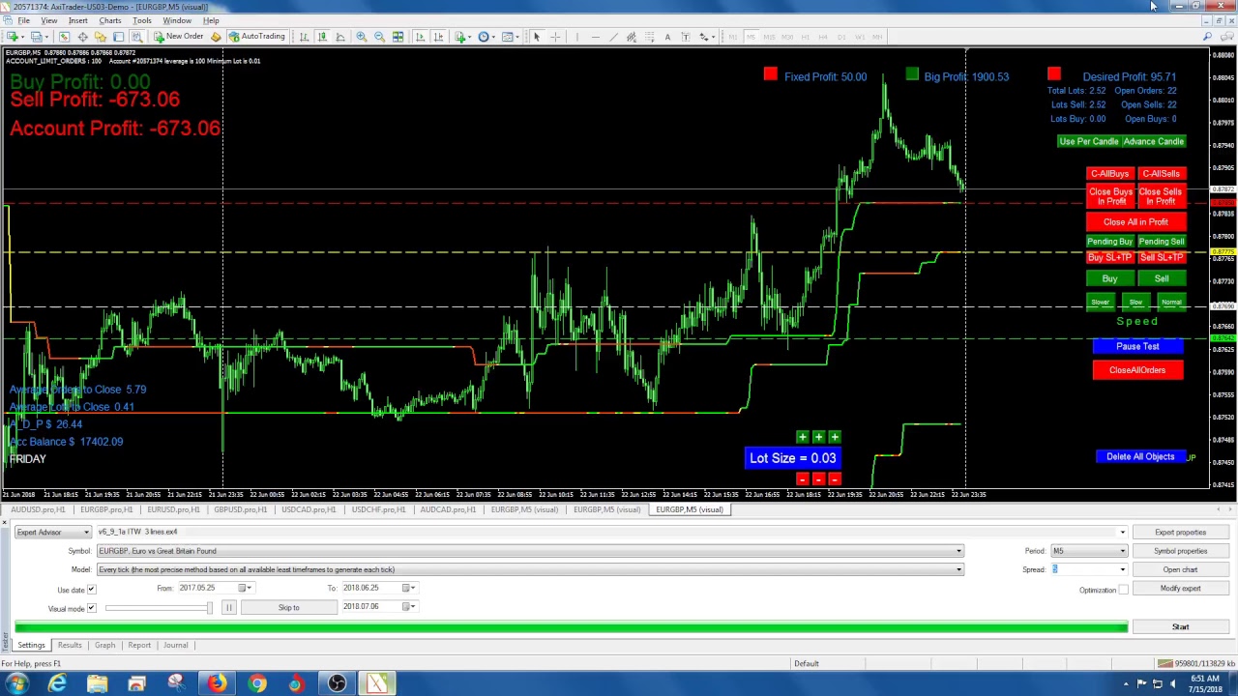This screenshot has width=1238, height=696.
Task: Enable the Optimization checkbox
Action: tap(1123, 590)
